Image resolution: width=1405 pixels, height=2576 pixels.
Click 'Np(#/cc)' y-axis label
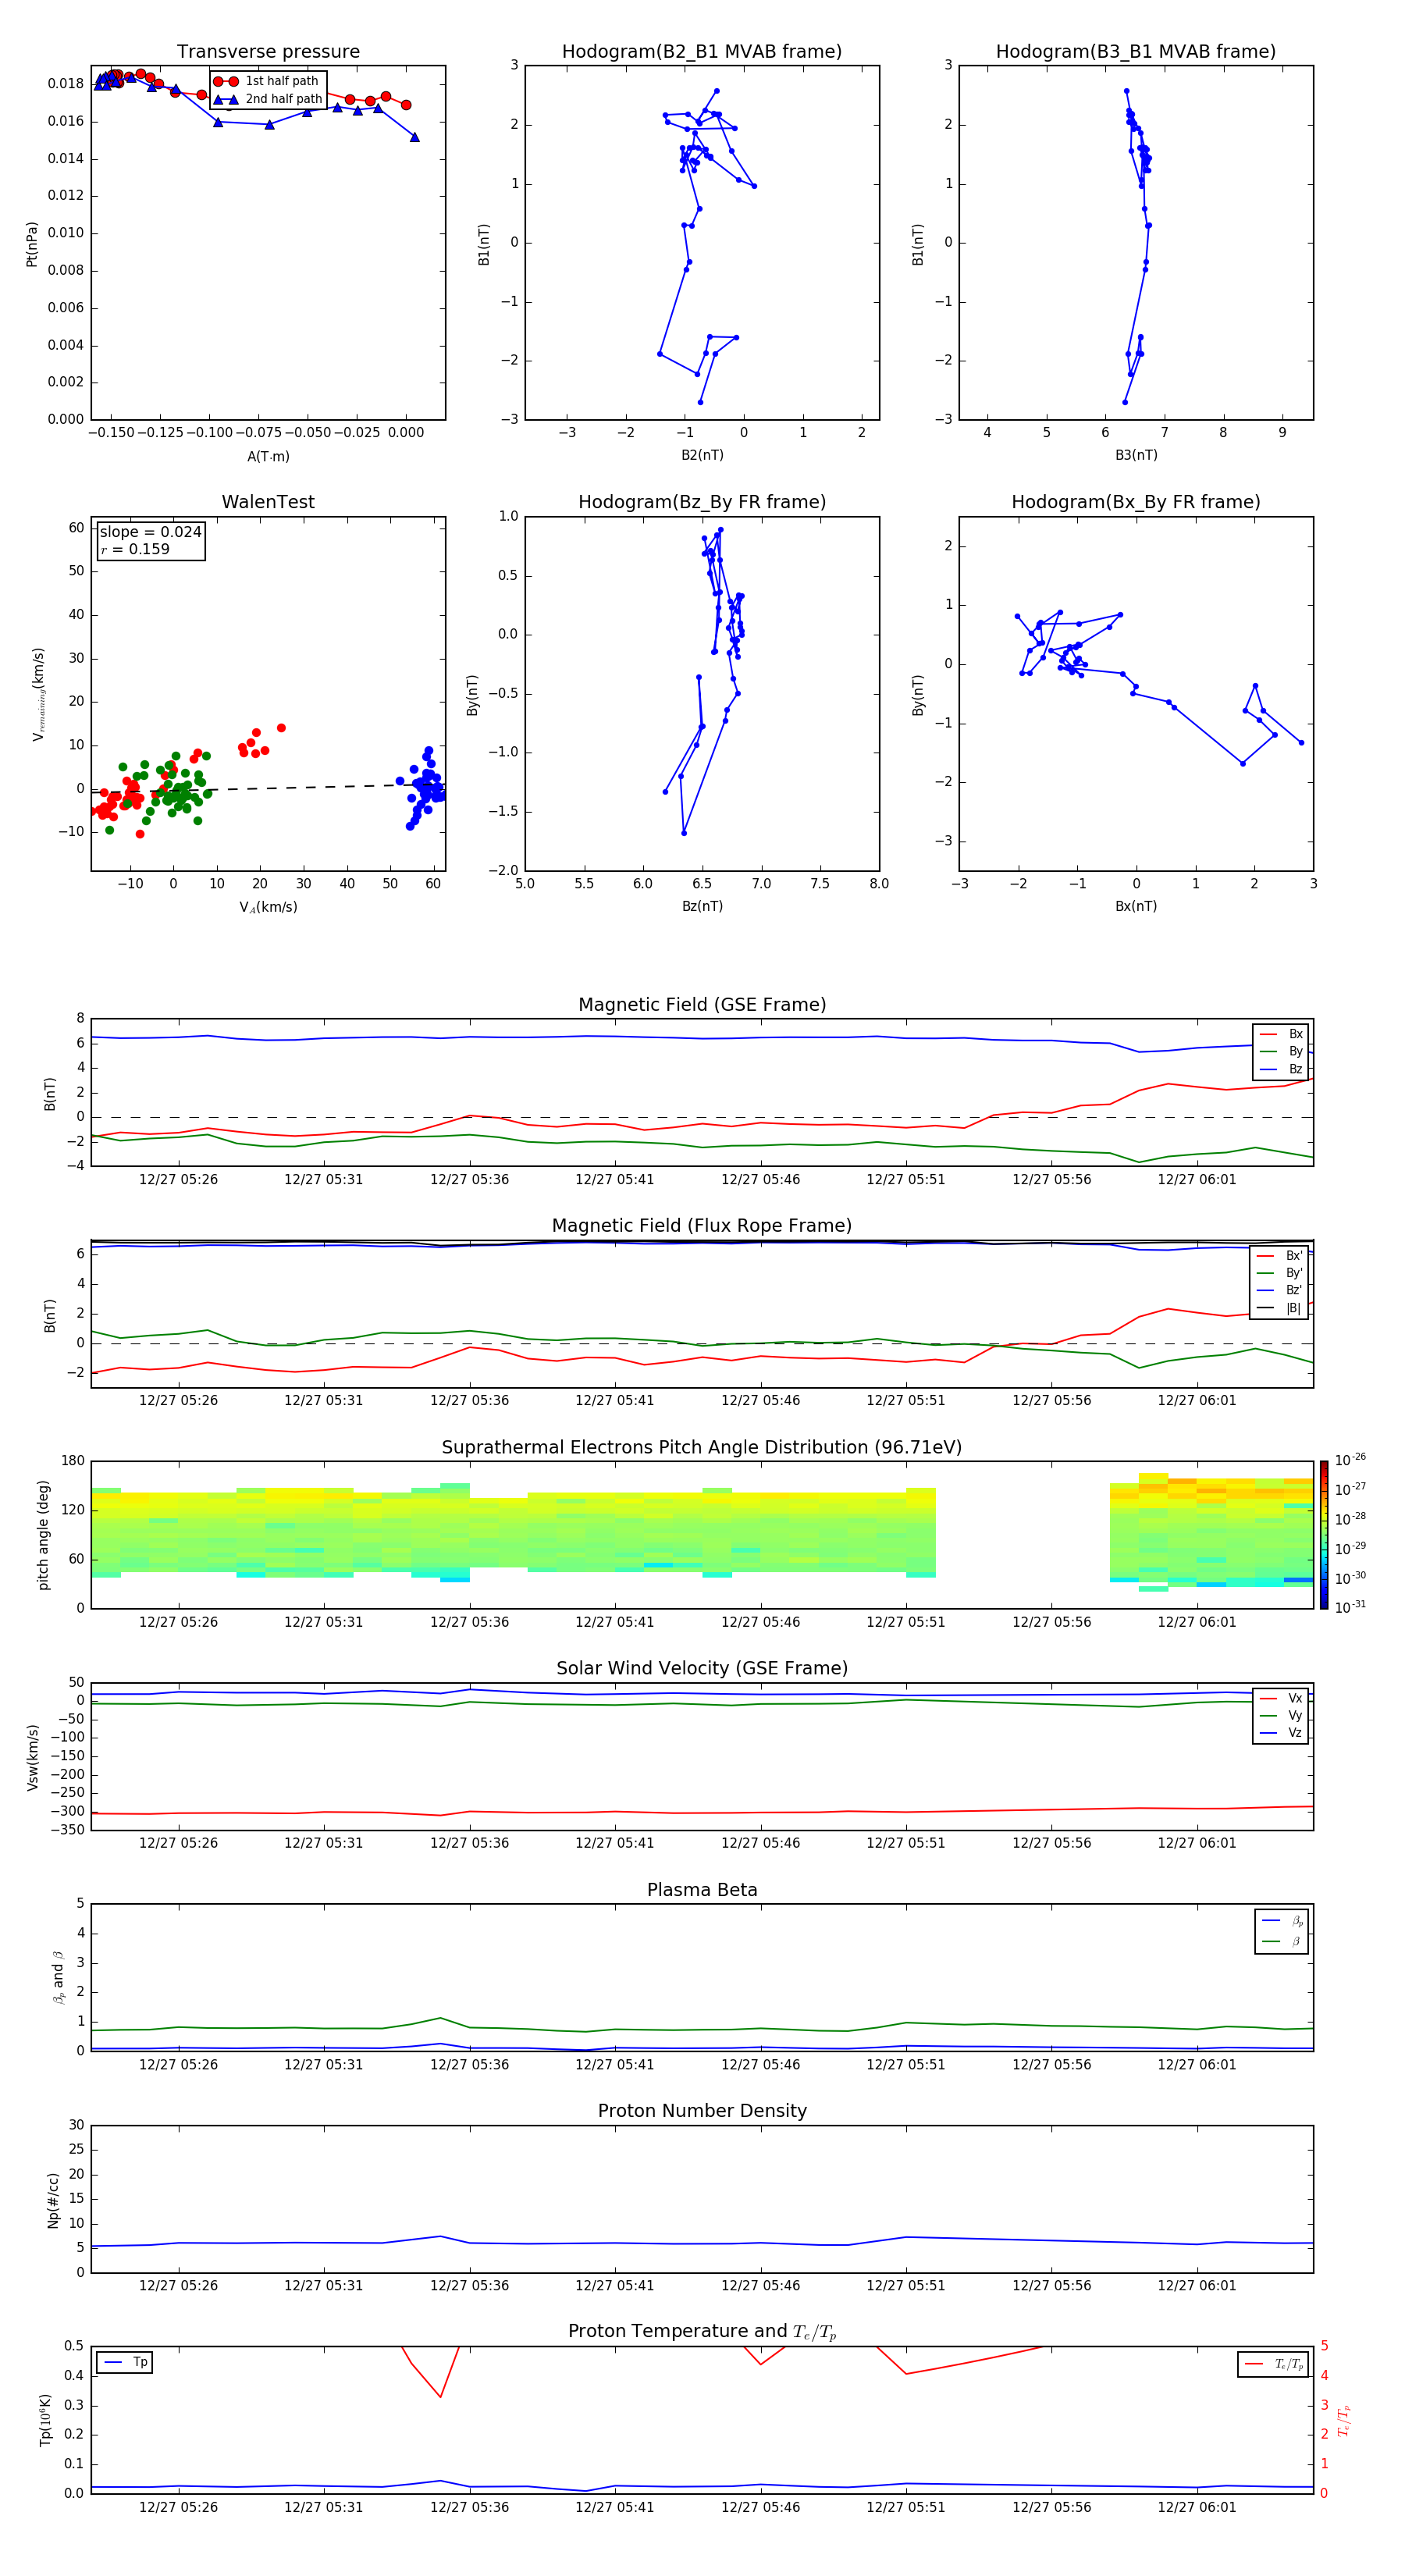(x=53, y=2200)
